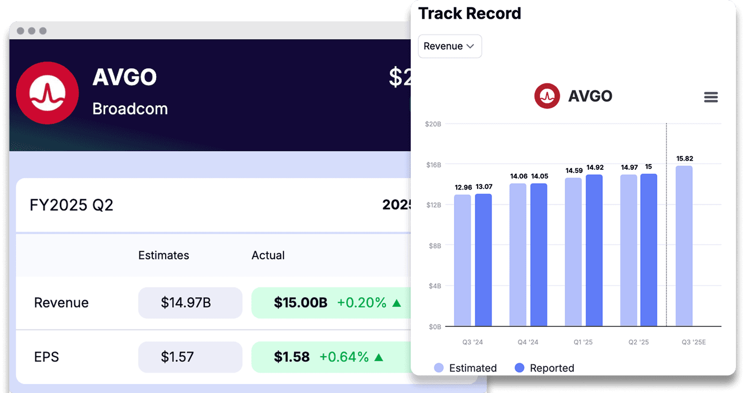
Task: Click the 15.82 bar value label
Action: click(x=685, y=159)
